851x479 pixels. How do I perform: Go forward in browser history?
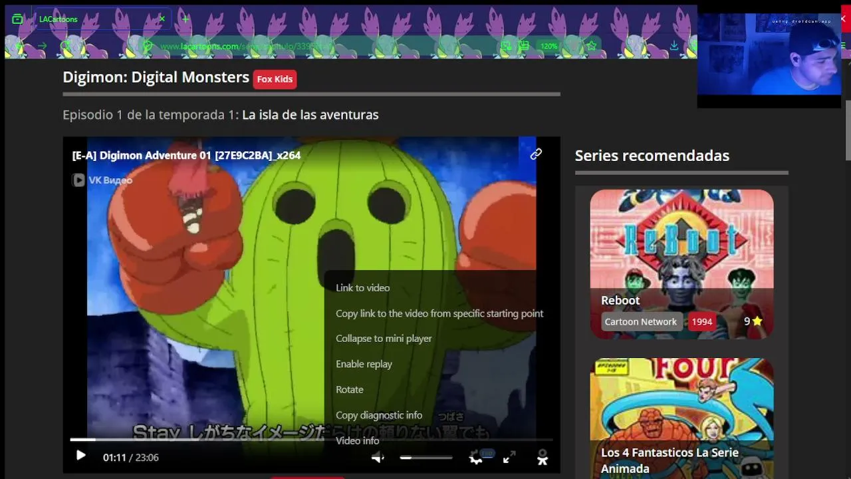click(43, 46)
